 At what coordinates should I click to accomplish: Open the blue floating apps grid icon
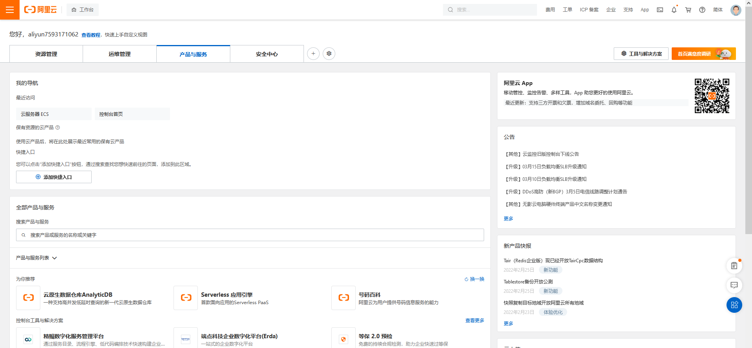tap(734, 305)
